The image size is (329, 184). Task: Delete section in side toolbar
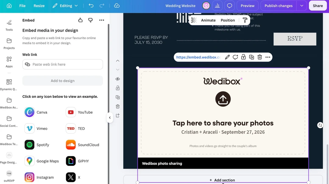(118, 106)
